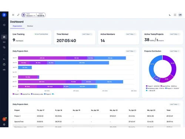This screenshot has height=139, width=185.
Task: Click the 38 tasks value
Action: (149, 40)
